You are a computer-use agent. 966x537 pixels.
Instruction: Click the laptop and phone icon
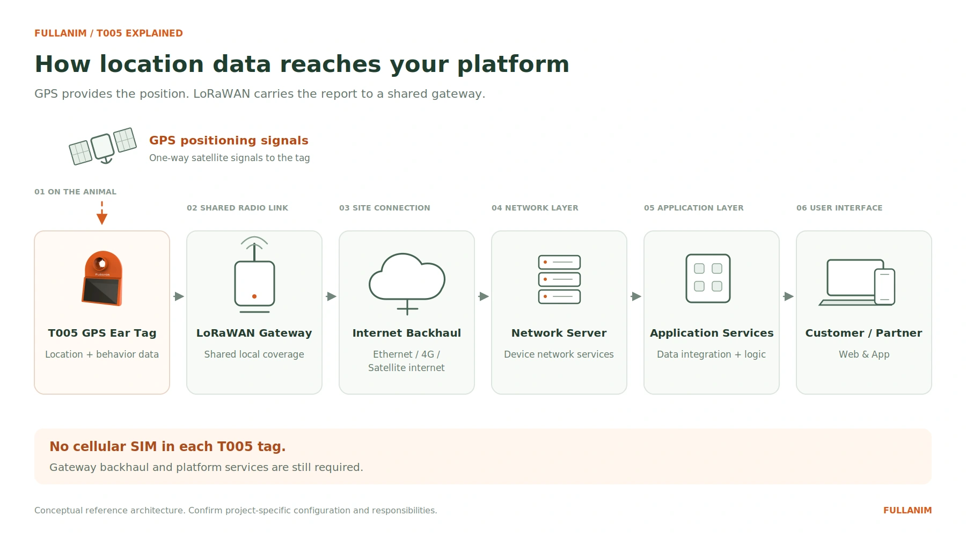(857, 282)
